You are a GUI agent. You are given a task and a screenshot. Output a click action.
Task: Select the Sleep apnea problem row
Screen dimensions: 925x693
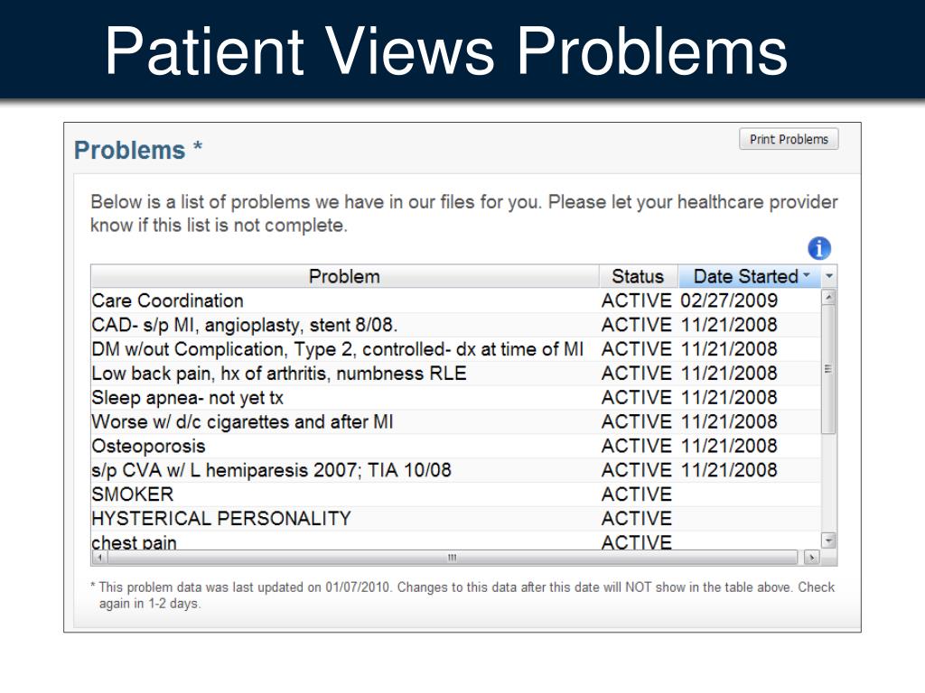click(x=455, y=398)
